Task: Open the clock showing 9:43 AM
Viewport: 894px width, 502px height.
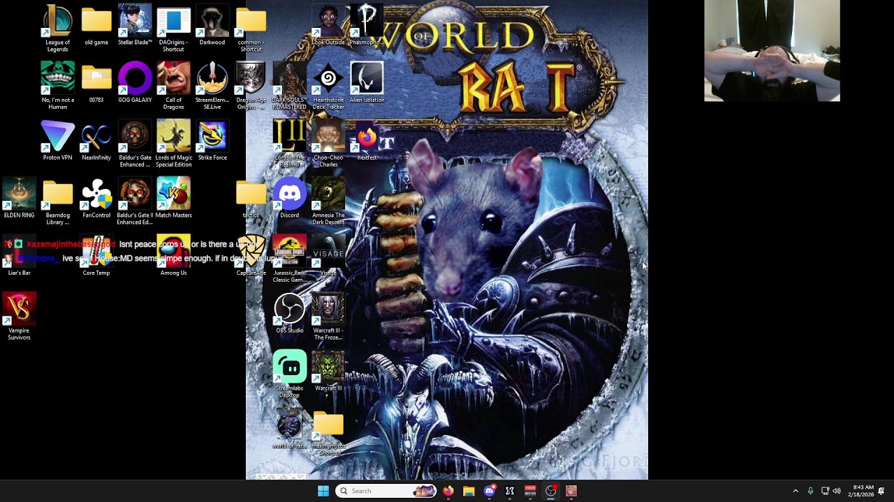Action: click(x=862, y=491)
